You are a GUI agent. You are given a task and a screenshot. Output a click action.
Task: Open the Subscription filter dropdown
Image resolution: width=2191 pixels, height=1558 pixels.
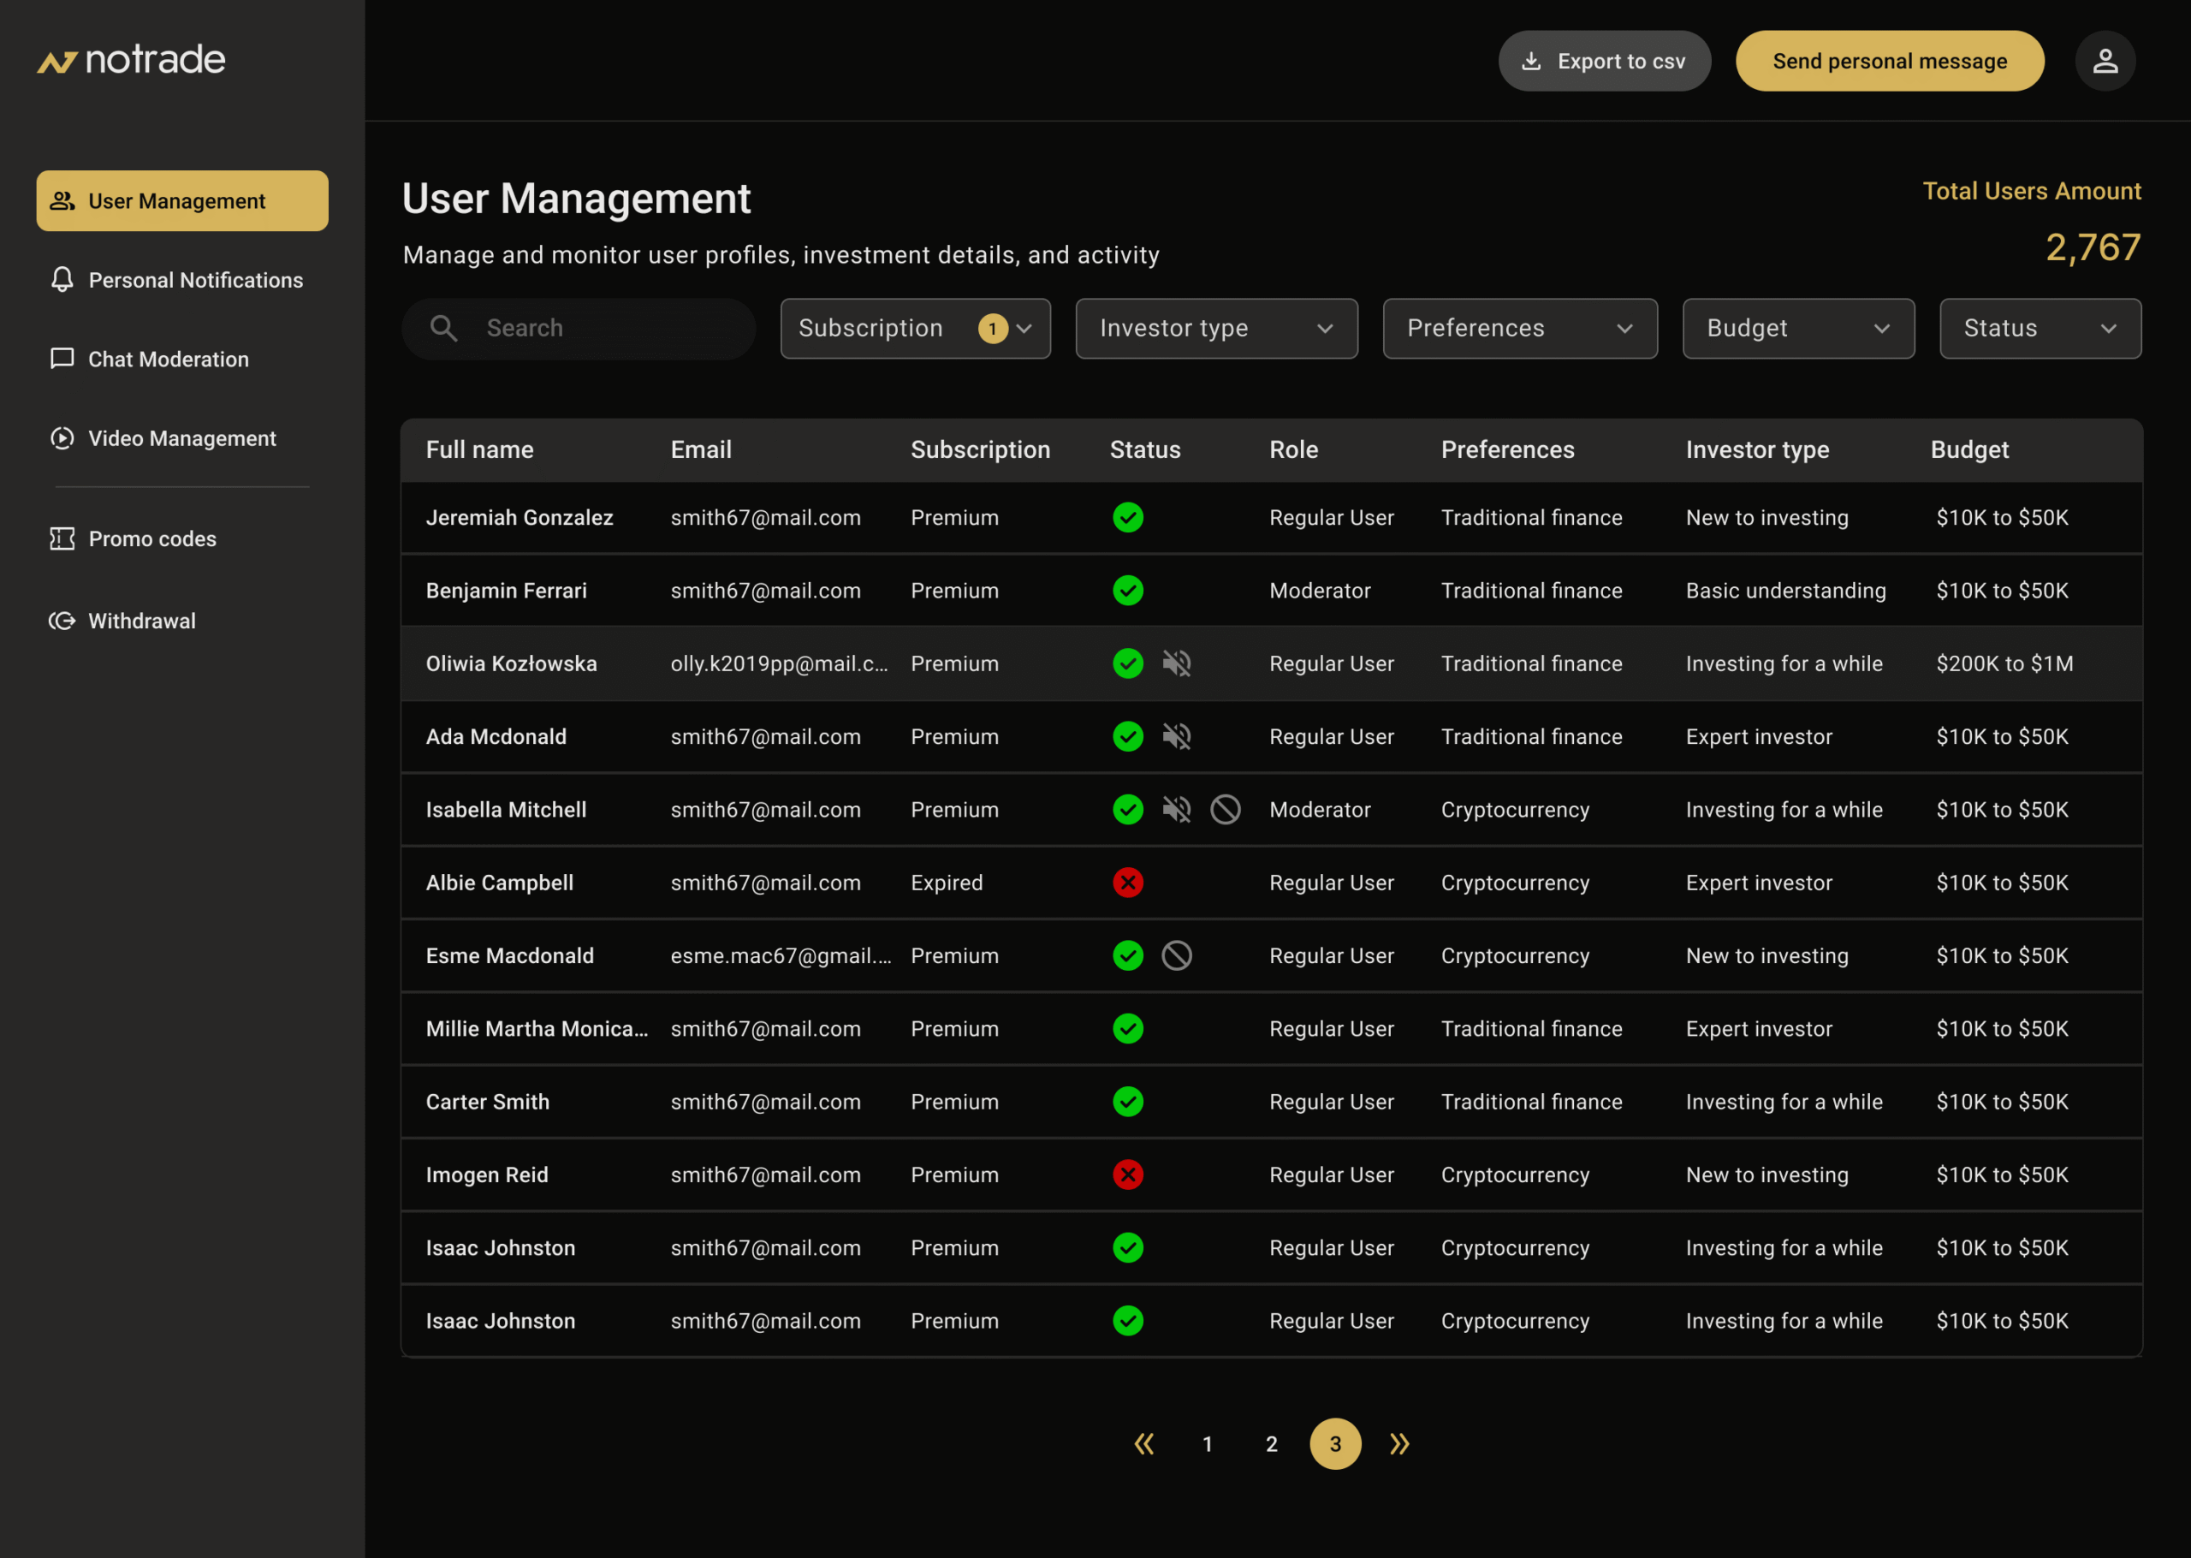(914, 328)
